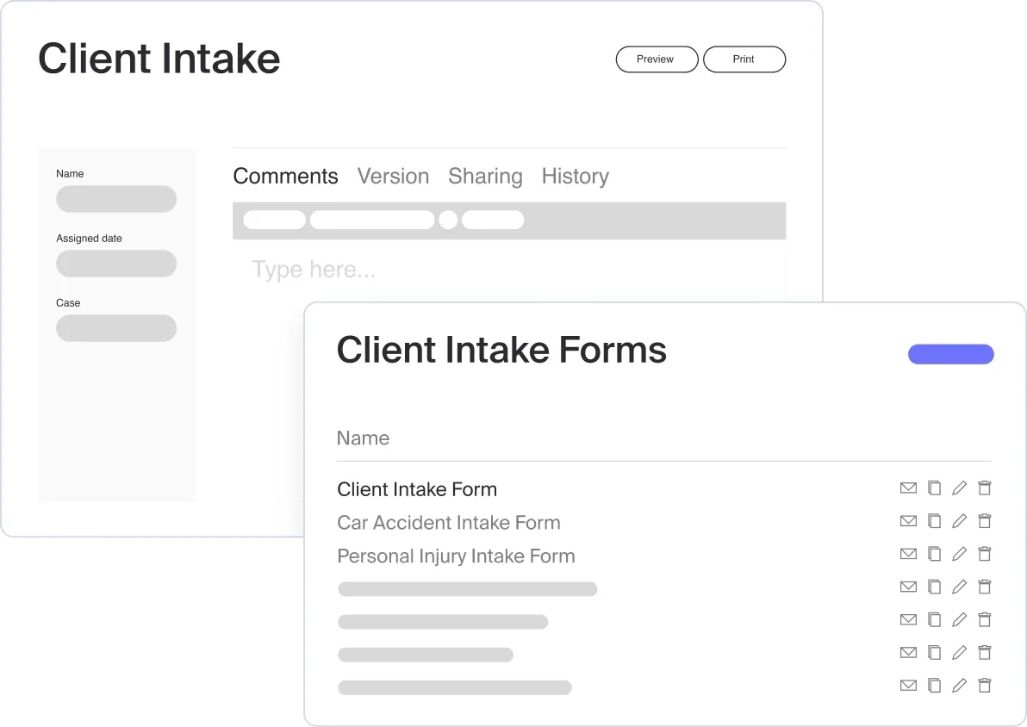The height and width of the screenshot is (727, 1027).
Task: Click the Preview button
Action: tap(656, 59)
